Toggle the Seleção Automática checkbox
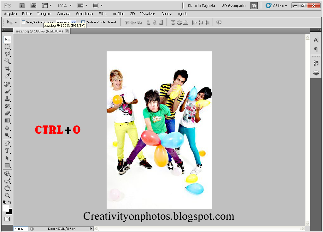 23,22
